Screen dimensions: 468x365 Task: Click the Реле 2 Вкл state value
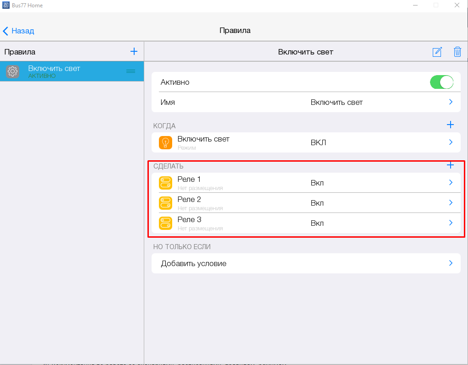317,203
